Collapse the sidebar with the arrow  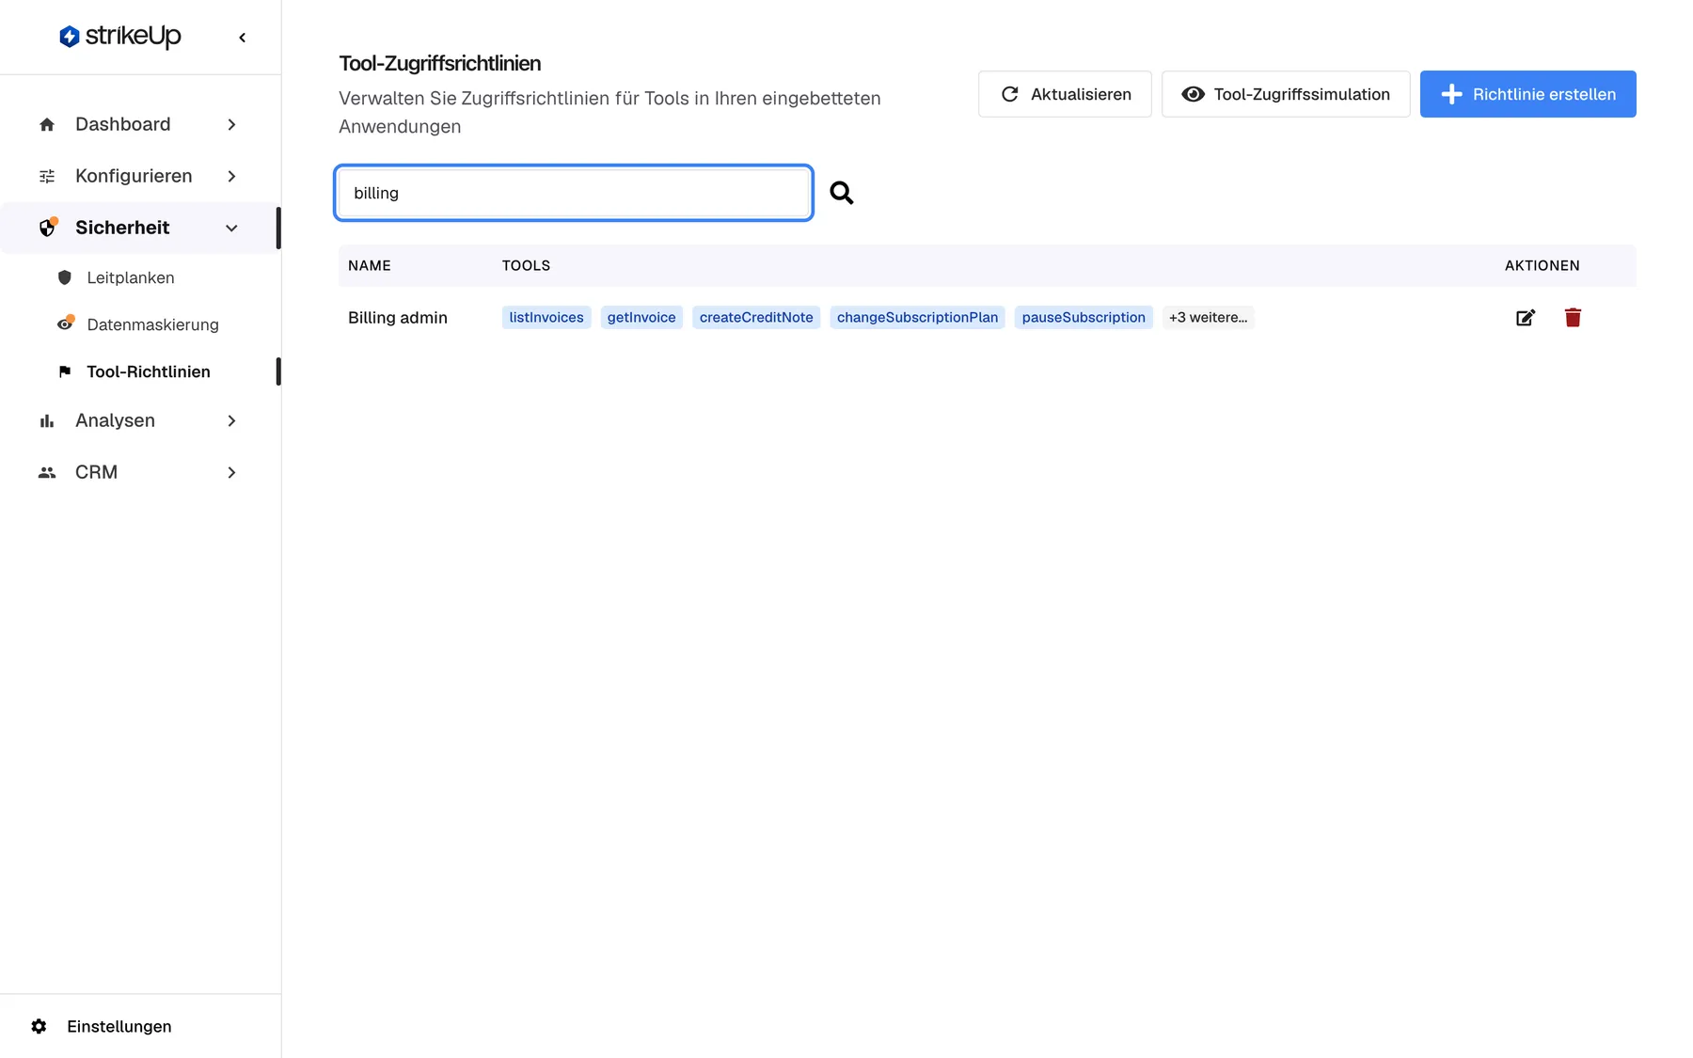coord(243,38)
